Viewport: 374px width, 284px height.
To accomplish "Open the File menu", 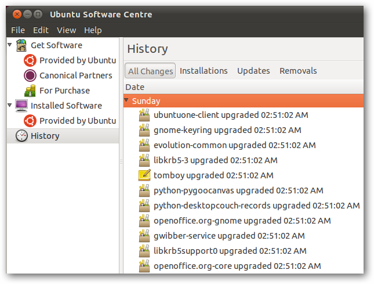I will (18, 30).
